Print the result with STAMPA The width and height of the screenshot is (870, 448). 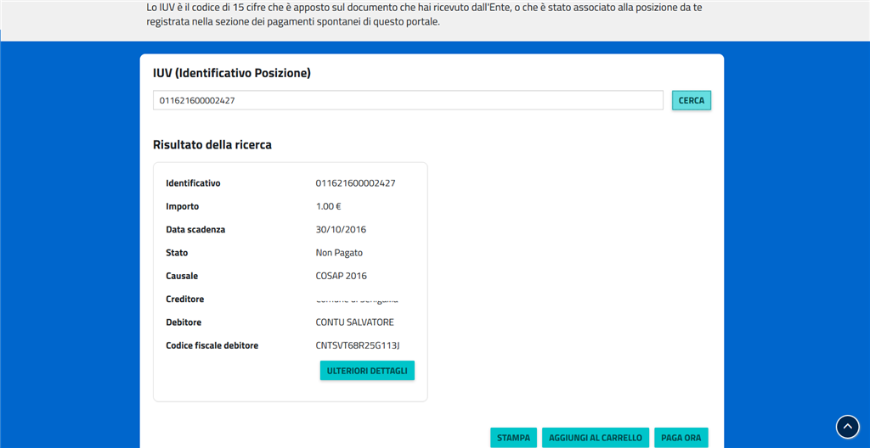tap(513, 438)
